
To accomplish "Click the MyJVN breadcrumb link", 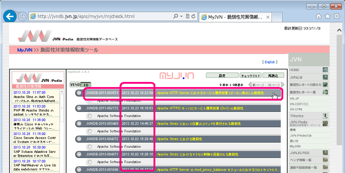I will (25, 50).
